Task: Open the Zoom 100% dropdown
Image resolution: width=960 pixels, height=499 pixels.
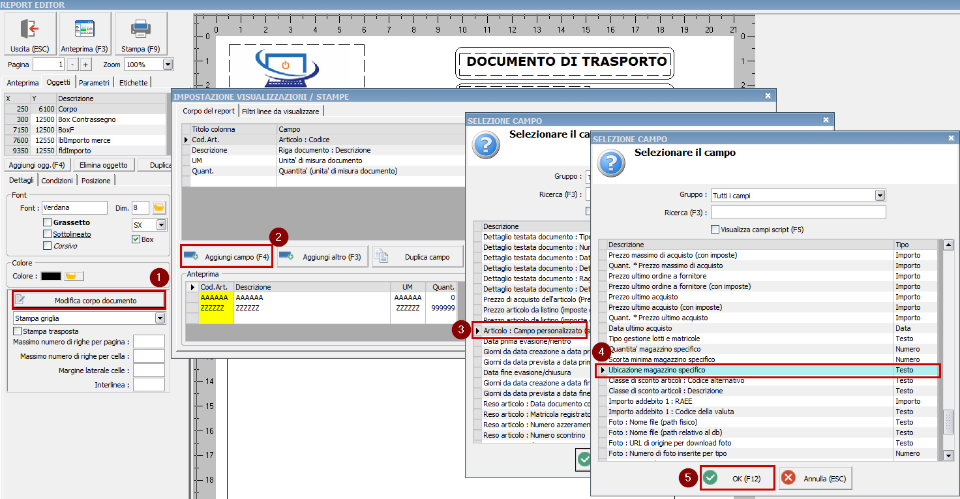Action: tap(168, 65)
